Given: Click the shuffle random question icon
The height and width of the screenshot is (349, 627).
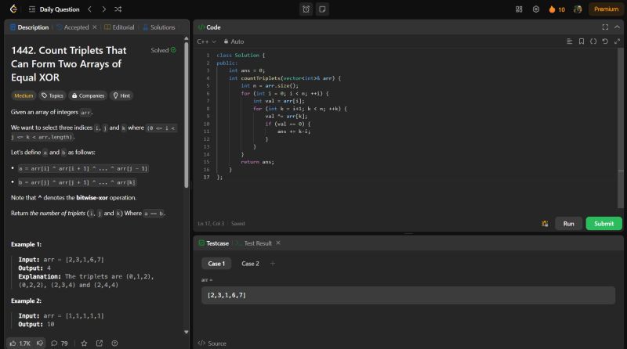Looking at the screenshot, I should [118, 9].
